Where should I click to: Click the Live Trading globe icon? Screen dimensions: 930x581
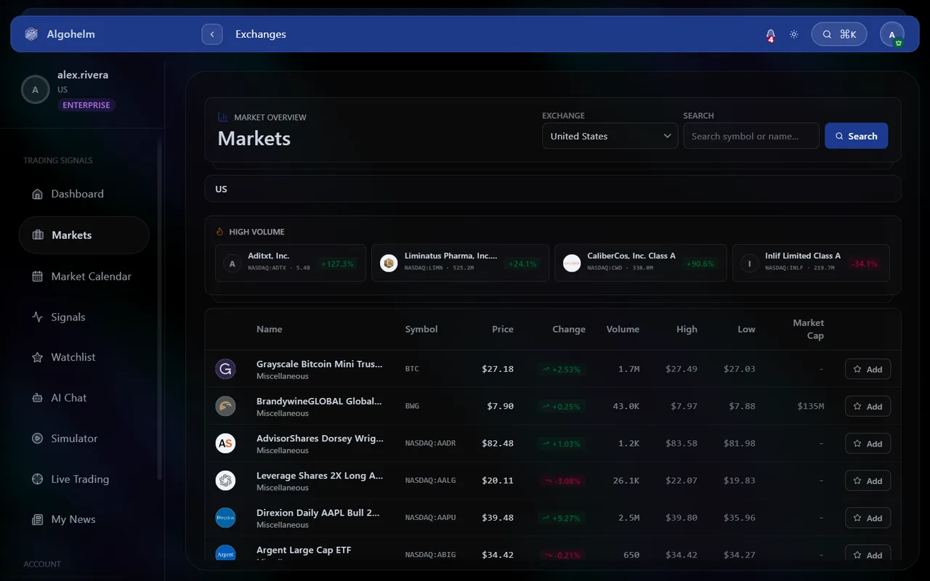38,479
